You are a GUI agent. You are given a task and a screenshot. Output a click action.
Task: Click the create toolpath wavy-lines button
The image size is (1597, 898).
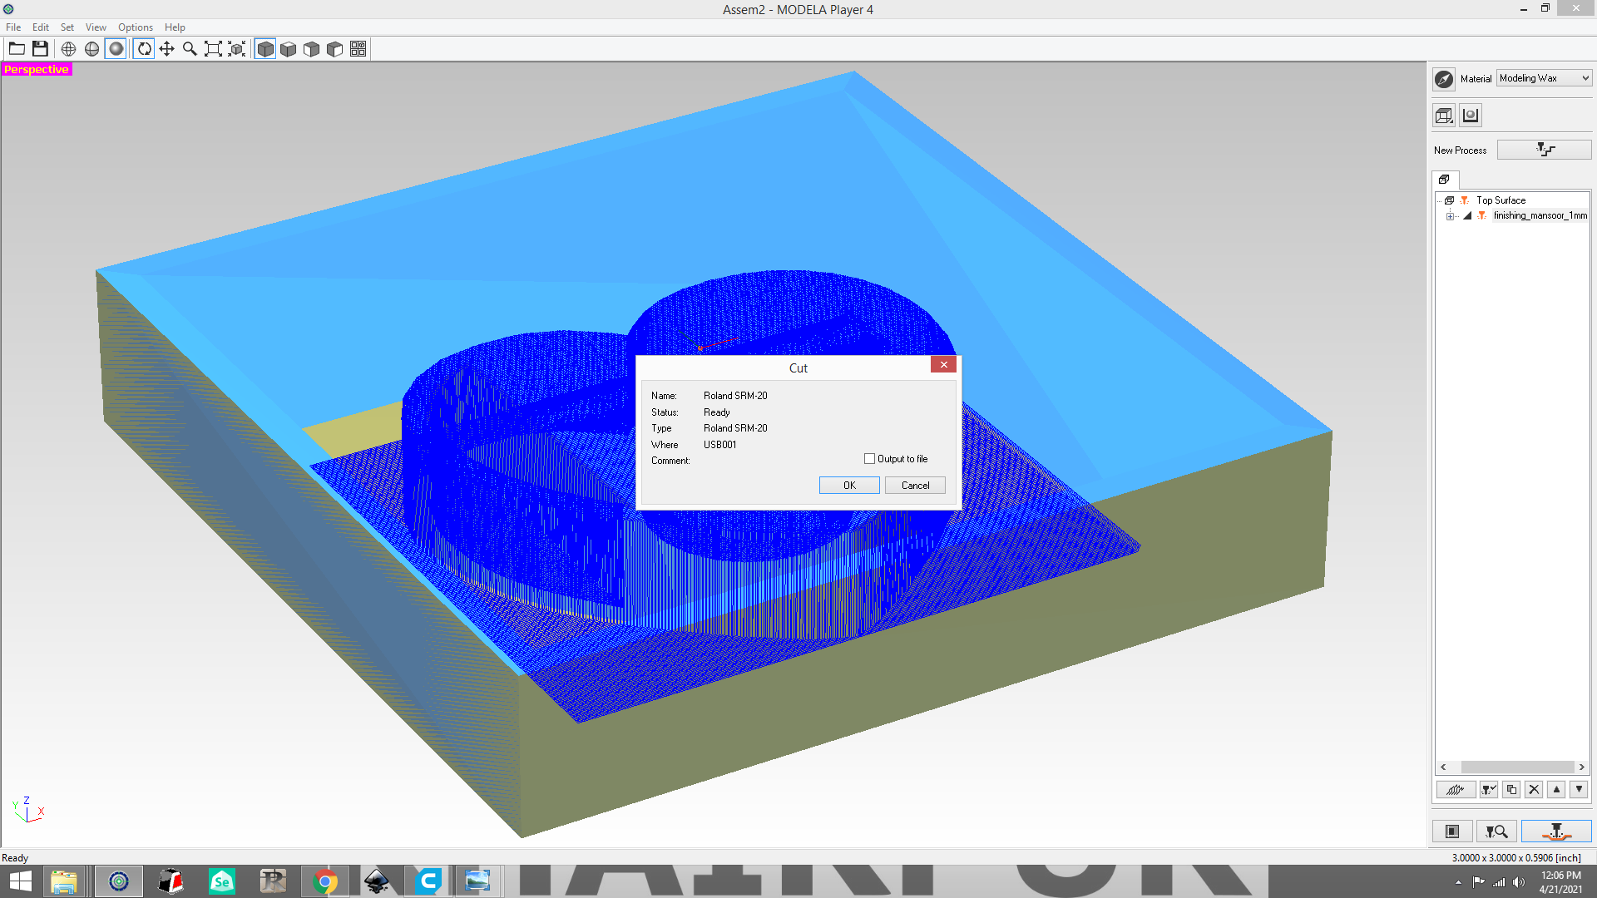click(1456, 790)
